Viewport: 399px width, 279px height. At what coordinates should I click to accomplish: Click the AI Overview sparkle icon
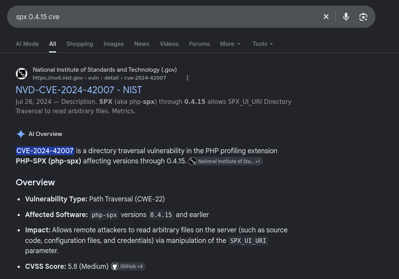[x=21, y=134]
